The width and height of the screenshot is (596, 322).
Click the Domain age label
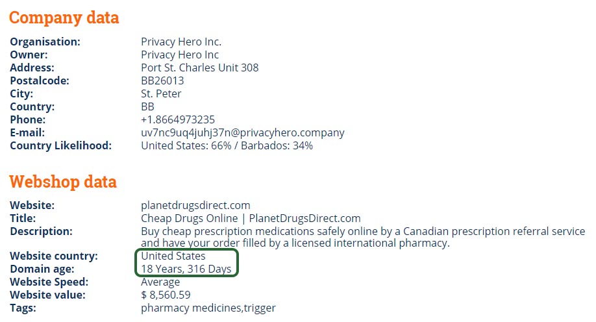pyautogui.click(x=42, y=269)
